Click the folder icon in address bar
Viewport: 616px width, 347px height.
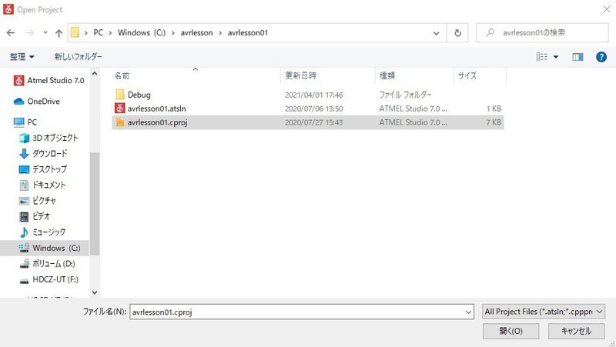[x=75, y=32]
